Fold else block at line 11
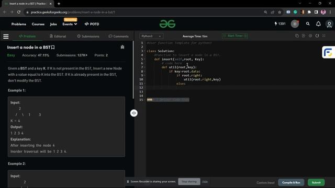The width and height of the screenshot is (335, 188). point(144,84)
